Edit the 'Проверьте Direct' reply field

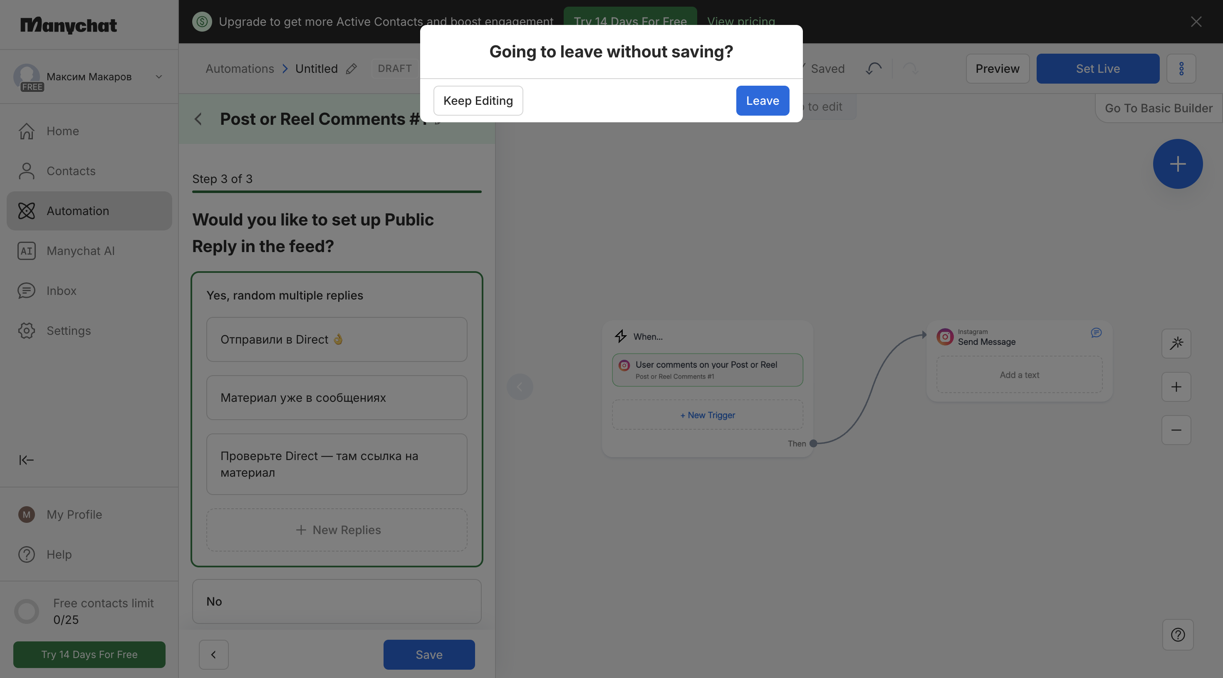[x=337, y=464]
